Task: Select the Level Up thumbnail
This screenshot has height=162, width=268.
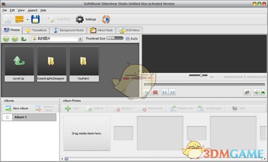Action: 19,64
